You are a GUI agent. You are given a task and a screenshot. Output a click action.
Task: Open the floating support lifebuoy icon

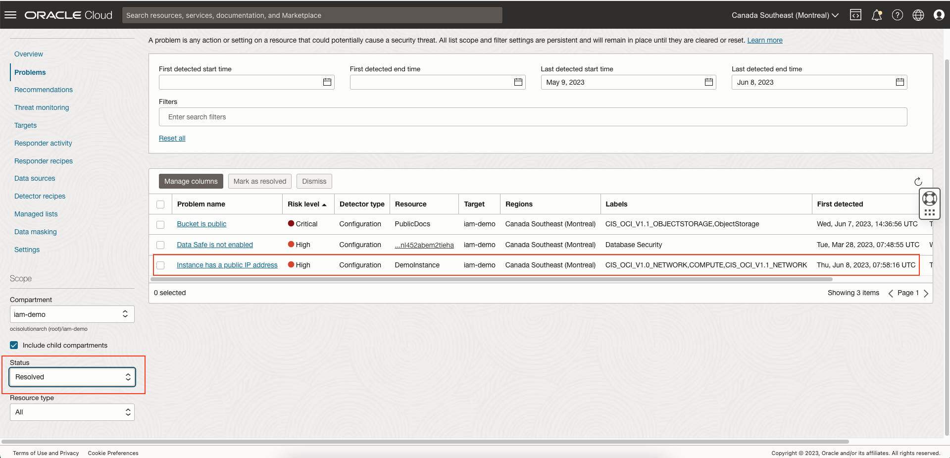tap(930, 199)
